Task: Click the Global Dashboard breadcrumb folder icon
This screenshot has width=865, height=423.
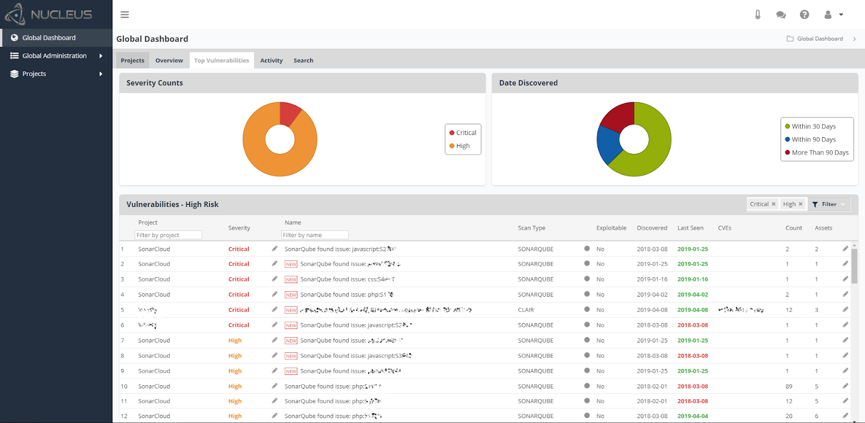Action: point(790,38)
